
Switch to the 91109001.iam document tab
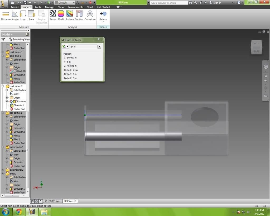click(52, 201)
